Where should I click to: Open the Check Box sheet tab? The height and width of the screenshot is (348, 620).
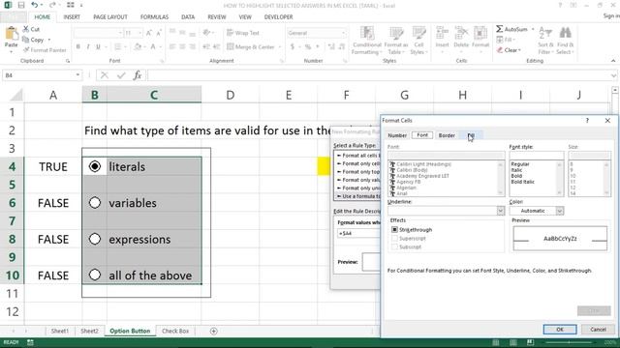175,331
